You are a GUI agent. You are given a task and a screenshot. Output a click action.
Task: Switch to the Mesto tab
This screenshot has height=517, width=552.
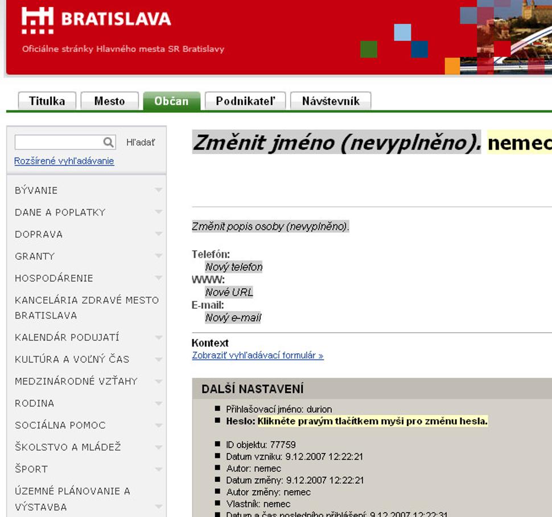pyautogui.click(x=109, y=101)
